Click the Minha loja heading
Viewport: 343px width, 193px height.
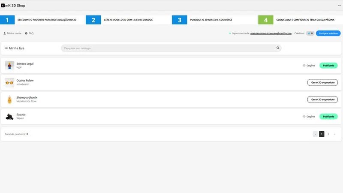point(17,48)
